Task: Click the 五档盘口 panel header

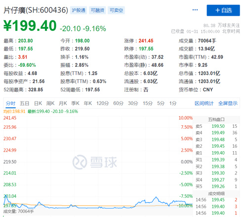Action: pos(216,119)
